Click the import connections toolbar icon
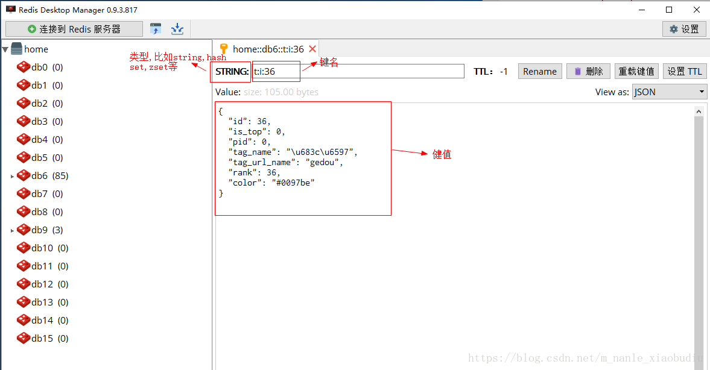The image size is (710, 370). pyautogui.click(x=156, y=29)
